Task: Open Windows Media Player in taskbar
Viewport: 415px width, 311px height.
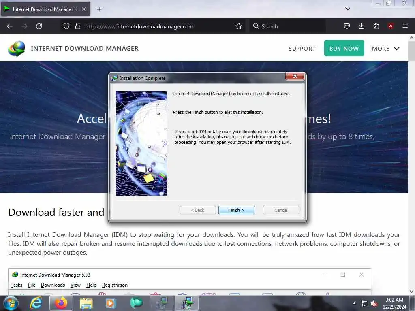Action: 111,303
